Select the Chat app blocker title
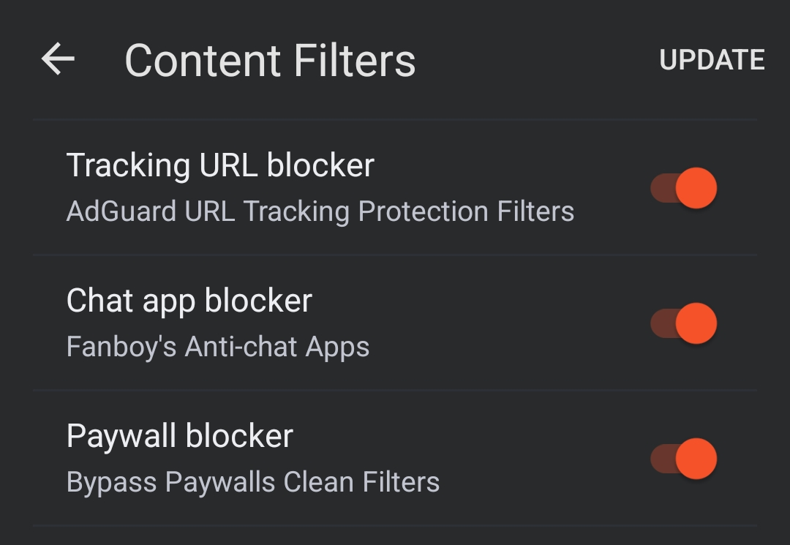 click(x=189, y=301)
